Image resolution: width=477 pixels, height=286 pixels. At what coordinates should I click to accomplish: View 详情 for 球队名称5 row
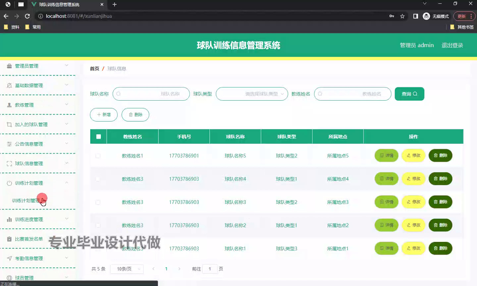(386, 156)
